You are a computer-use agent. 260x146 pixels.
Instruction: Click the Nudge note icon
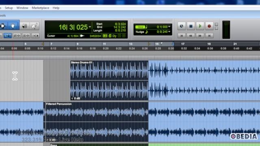tap(146, 32)
